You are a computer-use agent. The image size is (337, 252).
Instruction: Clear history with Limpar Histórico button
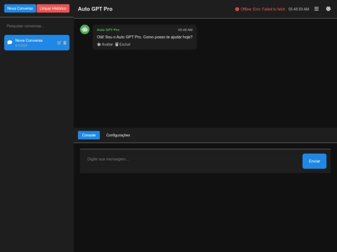pyautogui.click(x=53, y=8)
